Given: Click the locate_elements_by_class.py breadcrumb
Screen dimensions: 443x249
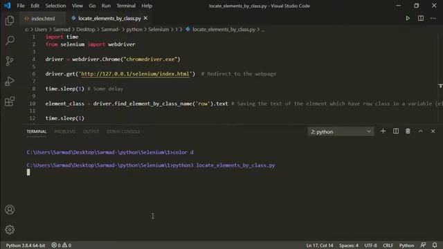Looking at the screenshot, I should [224, 29].
